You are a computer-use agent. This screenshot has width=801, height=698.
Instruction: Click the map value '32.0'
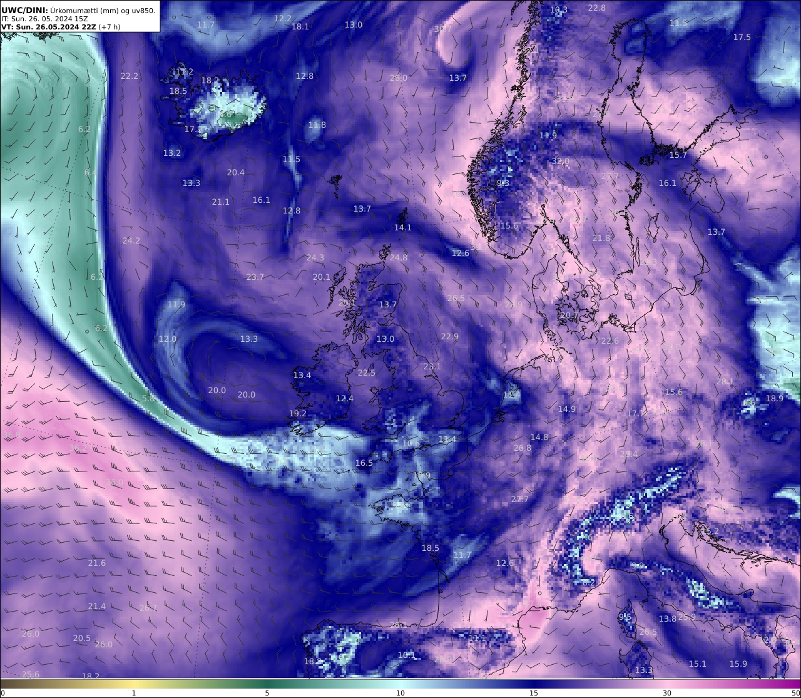pos(561,162)
